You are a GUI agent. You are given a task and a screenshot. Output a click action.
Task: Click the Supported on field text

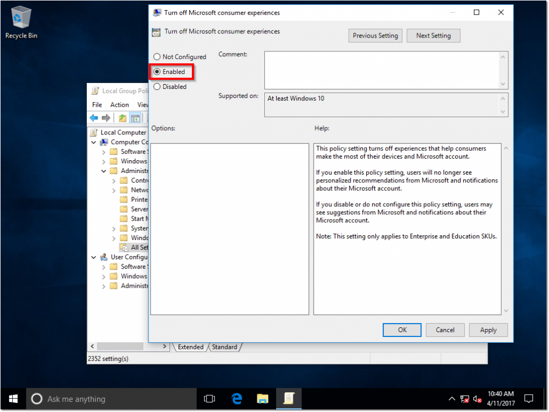click(296, 99)
